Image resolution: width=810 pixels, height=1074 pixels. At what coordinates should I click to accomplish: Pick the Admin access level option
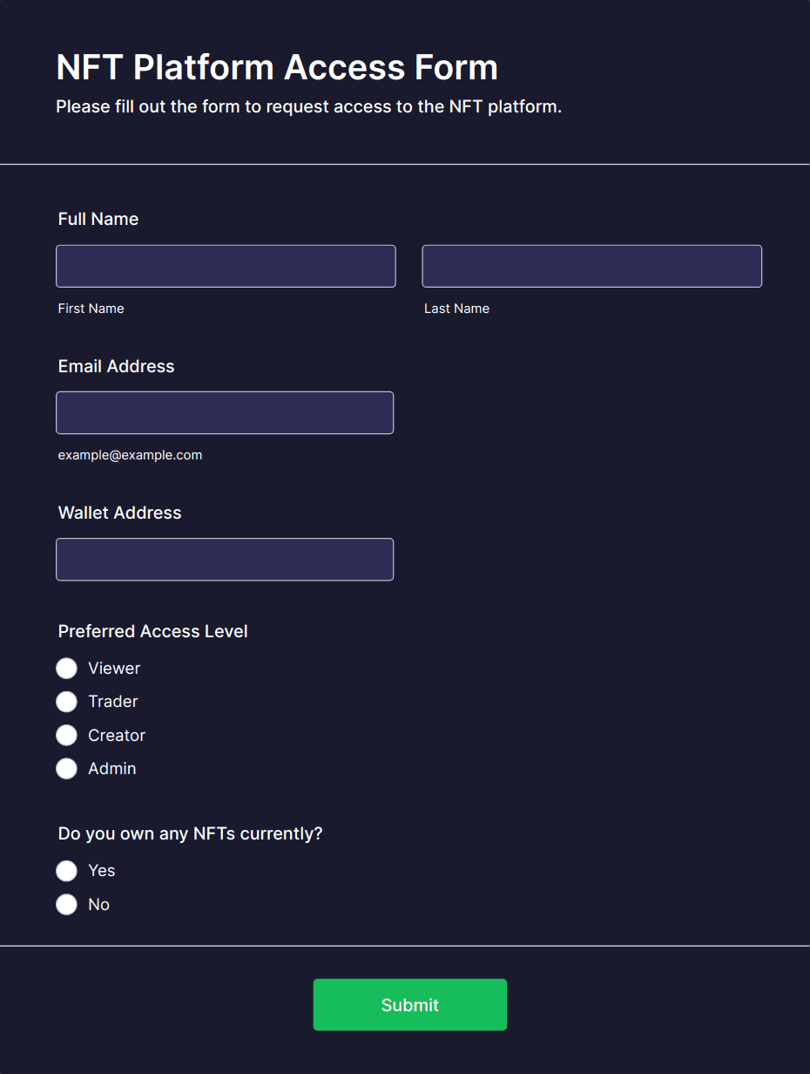point(67,769)
